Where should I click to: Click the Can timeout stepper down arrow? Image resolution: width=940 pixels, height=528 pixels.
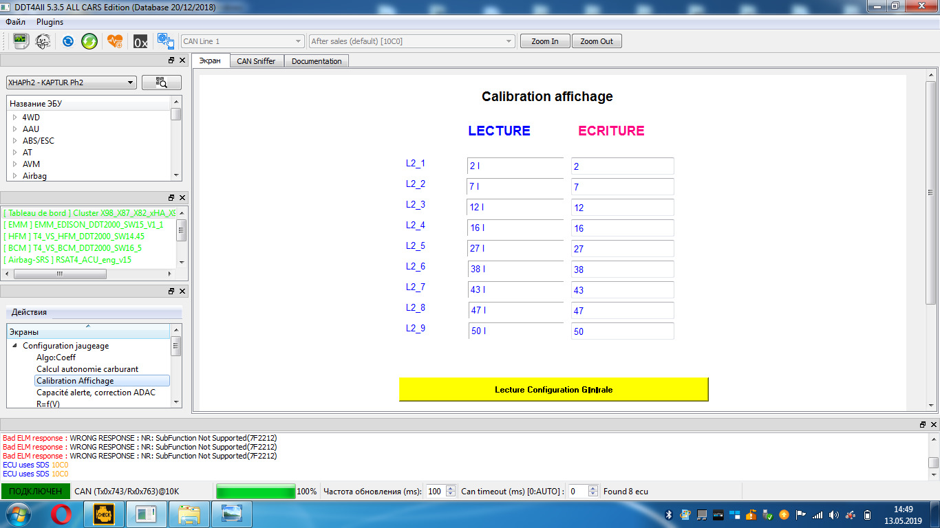[592, 494]
